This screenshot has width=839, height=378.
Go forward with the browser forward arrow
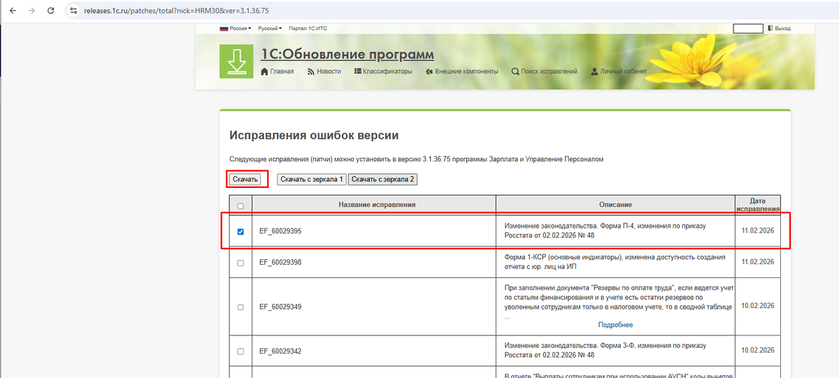pyautogui.click(x=31, y=10)
